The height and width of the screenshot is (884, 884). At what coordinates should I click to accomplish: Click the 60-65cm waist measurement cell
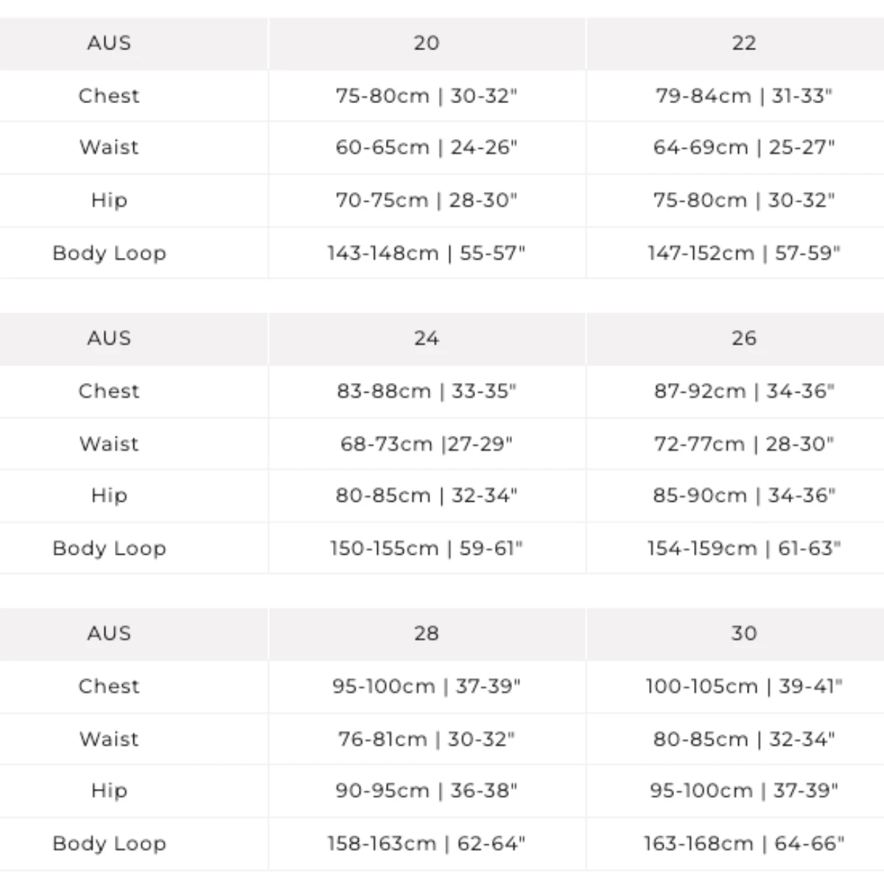(427, 147)
